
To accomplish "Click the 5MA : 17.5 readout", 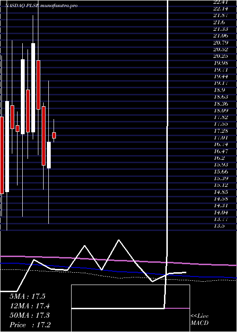I will click(27, 296).
